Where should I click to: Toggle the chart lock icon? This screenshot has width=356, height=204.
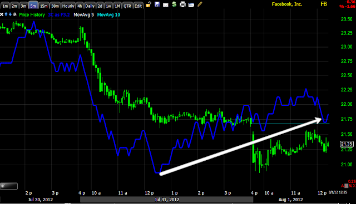[x=149, y=4]
